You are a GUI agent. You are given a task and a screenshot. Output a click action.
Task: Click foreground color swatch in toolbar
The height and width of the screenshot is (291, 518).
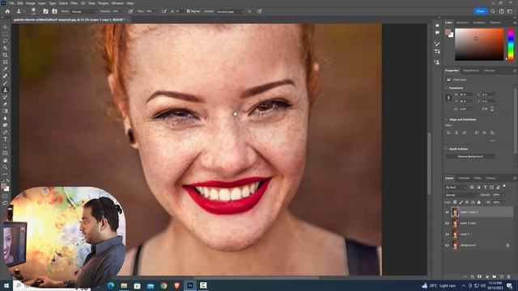pyautogui.click(x=3, y=187)
